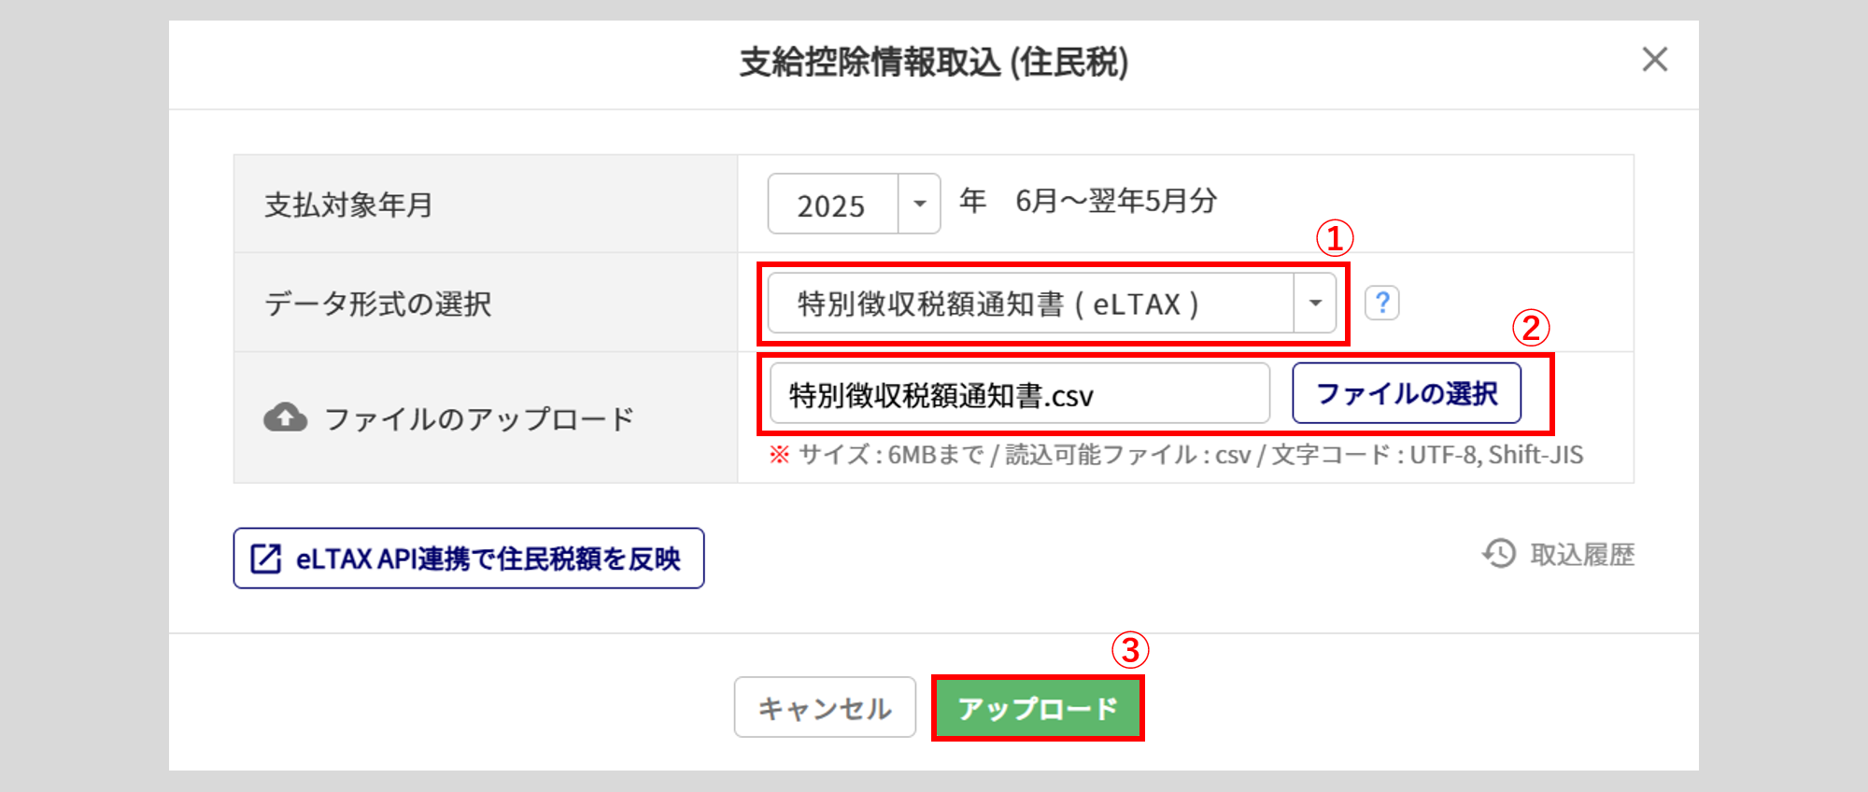This screenshot has height=792, width=1868.
Task: Click the red circled number 3 marker
Action: [x=1129, y=650]
